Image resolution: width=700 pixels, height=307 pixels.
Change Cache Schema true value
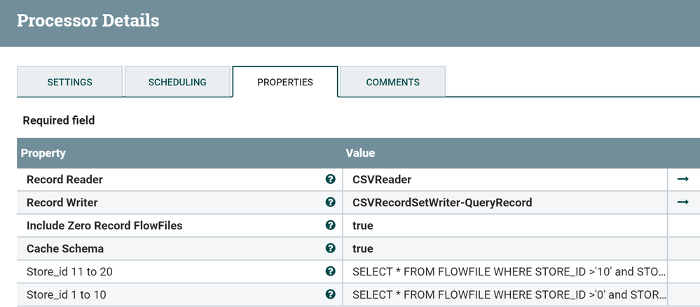(x=505, y=248)
